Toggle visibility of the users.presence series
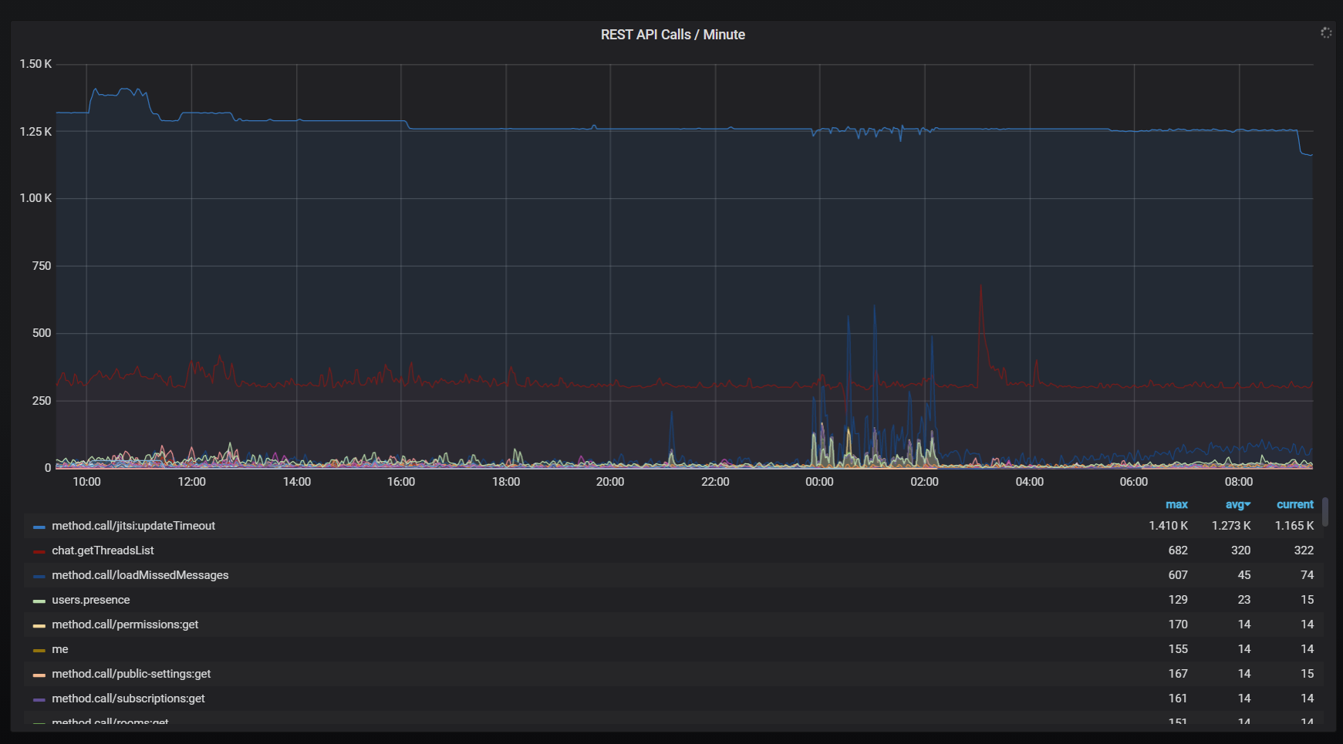Image resolution: width=1343 pixels, height=744 pixels. [x=90, y=600]
